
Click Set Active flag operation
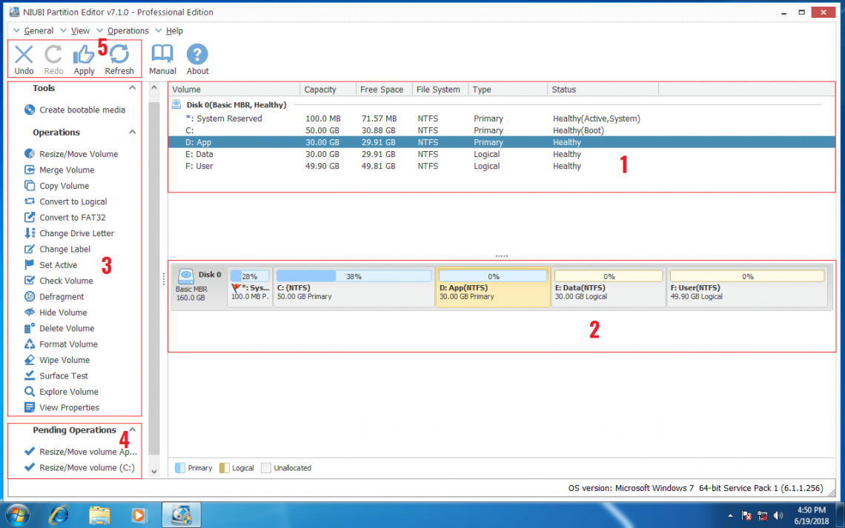pos(50,265)
